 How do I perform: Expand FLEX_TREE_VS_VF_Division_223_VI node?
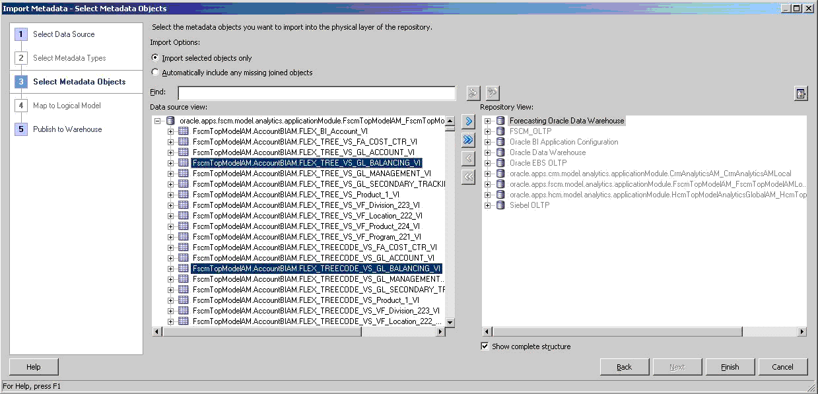(171, 205)
